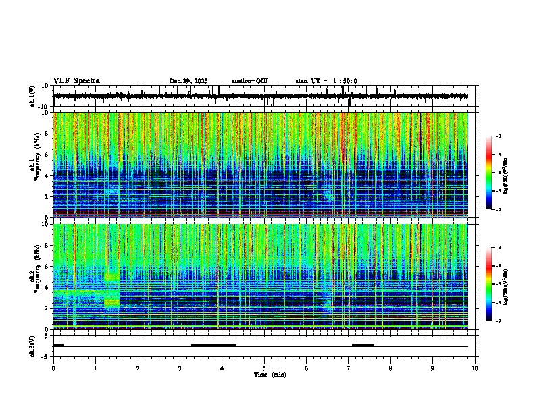
Task: Click the ch.2 colorbar "log(PSD)(V²/Hz)" label
Action: point(506,287)
